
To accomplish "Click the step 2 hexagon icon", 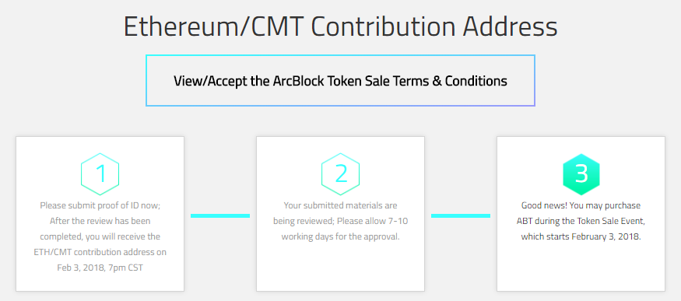I will tap(341, 174).
